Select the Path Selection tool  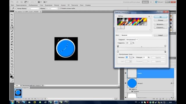click(12, 58)
